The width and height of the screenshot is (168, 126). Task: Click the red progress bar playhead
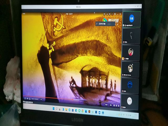(x=73, y=99)
